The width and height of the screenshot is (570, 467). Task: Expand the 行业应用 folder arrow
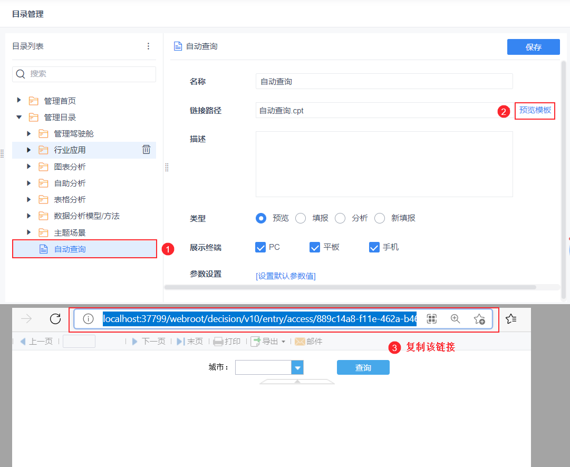pyautogui.click(x=28, y=150)
